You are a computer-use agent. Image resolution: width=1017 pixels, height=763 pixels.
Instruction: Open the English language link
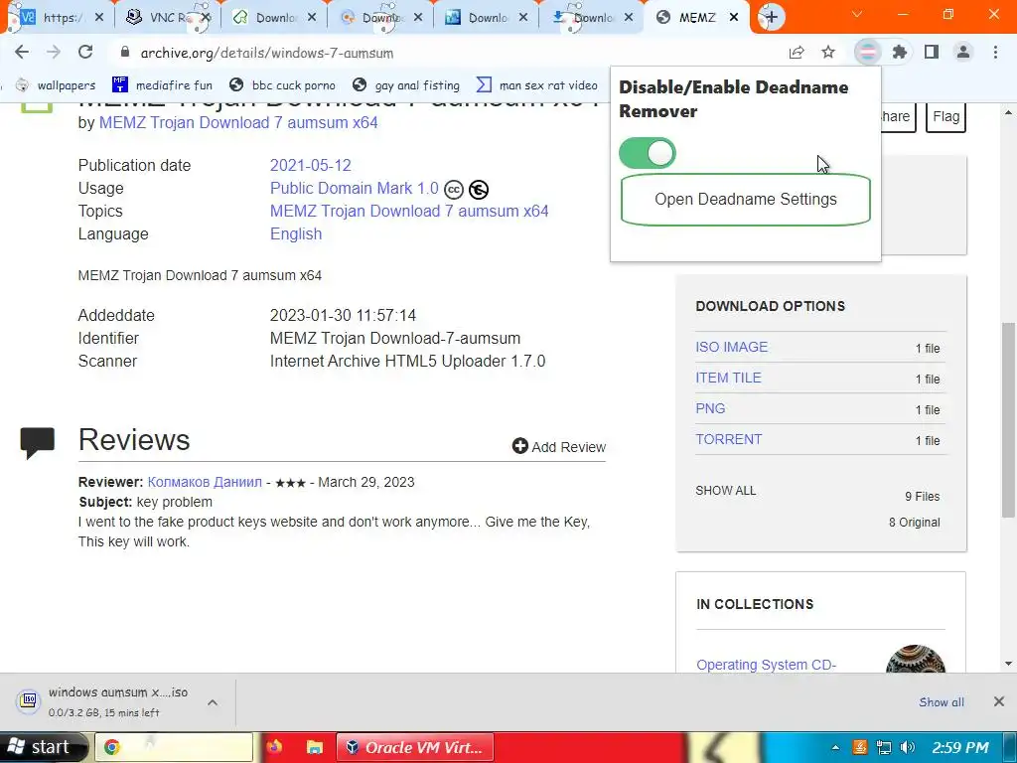click(296, 233)
